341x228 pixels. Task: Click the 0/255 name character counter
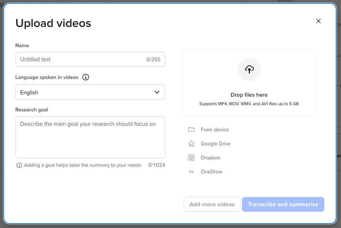(153, 59)
